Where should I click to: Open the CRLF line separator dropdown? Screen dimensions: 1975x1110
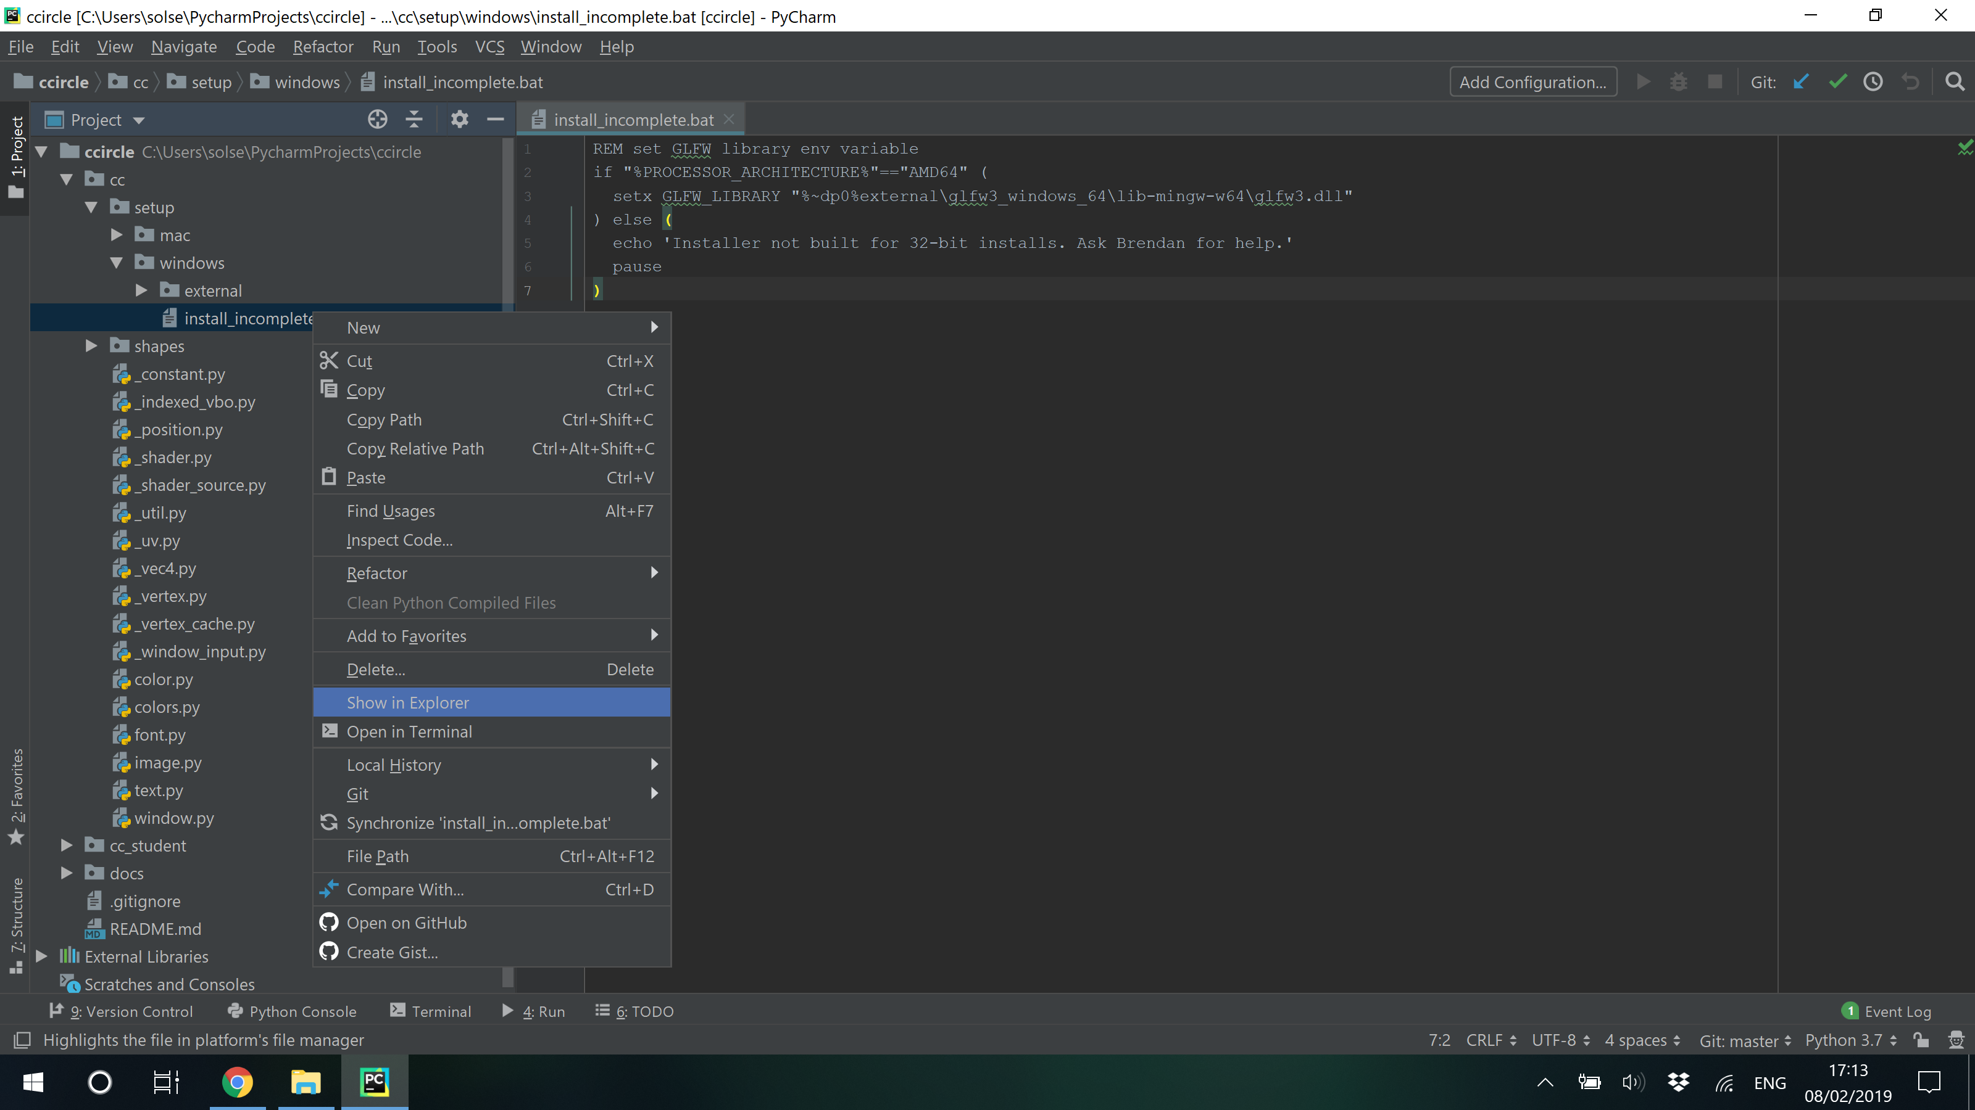click(x=1491, y=1040)
